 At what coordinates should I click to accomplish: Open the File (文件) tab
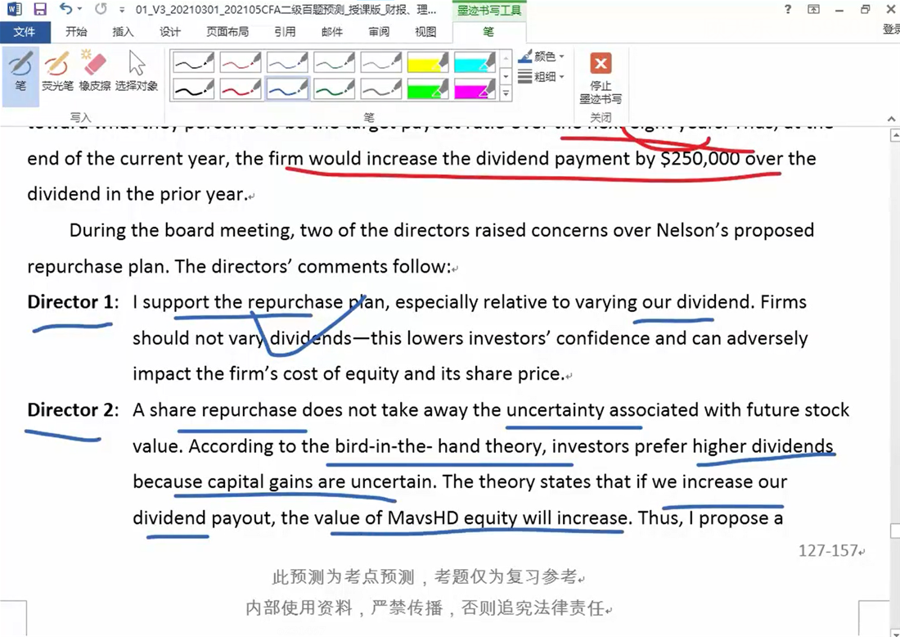pos(25,32)
